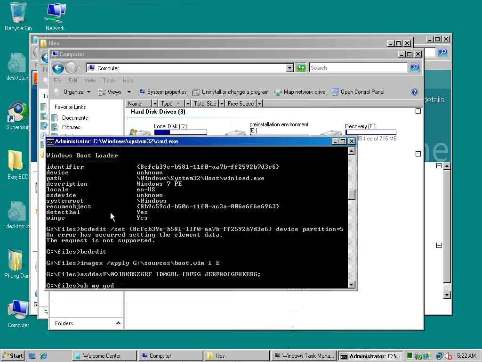
Task: Open the Edit menu
Action: (73, 80)
